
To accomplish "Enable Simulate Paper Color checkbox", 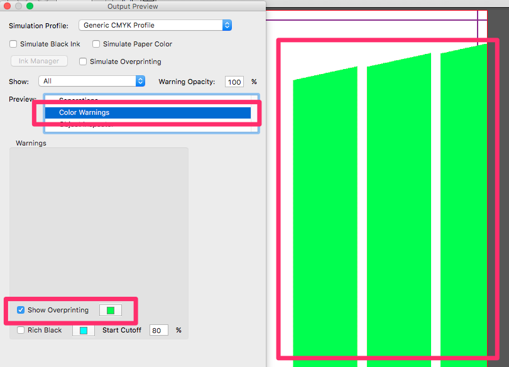I will click(96, 44).
